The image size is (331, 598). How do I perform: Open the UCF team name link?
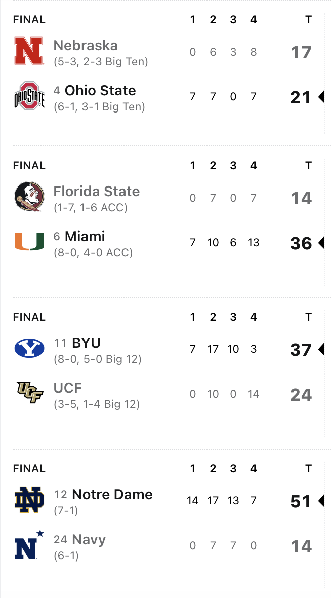68,388
